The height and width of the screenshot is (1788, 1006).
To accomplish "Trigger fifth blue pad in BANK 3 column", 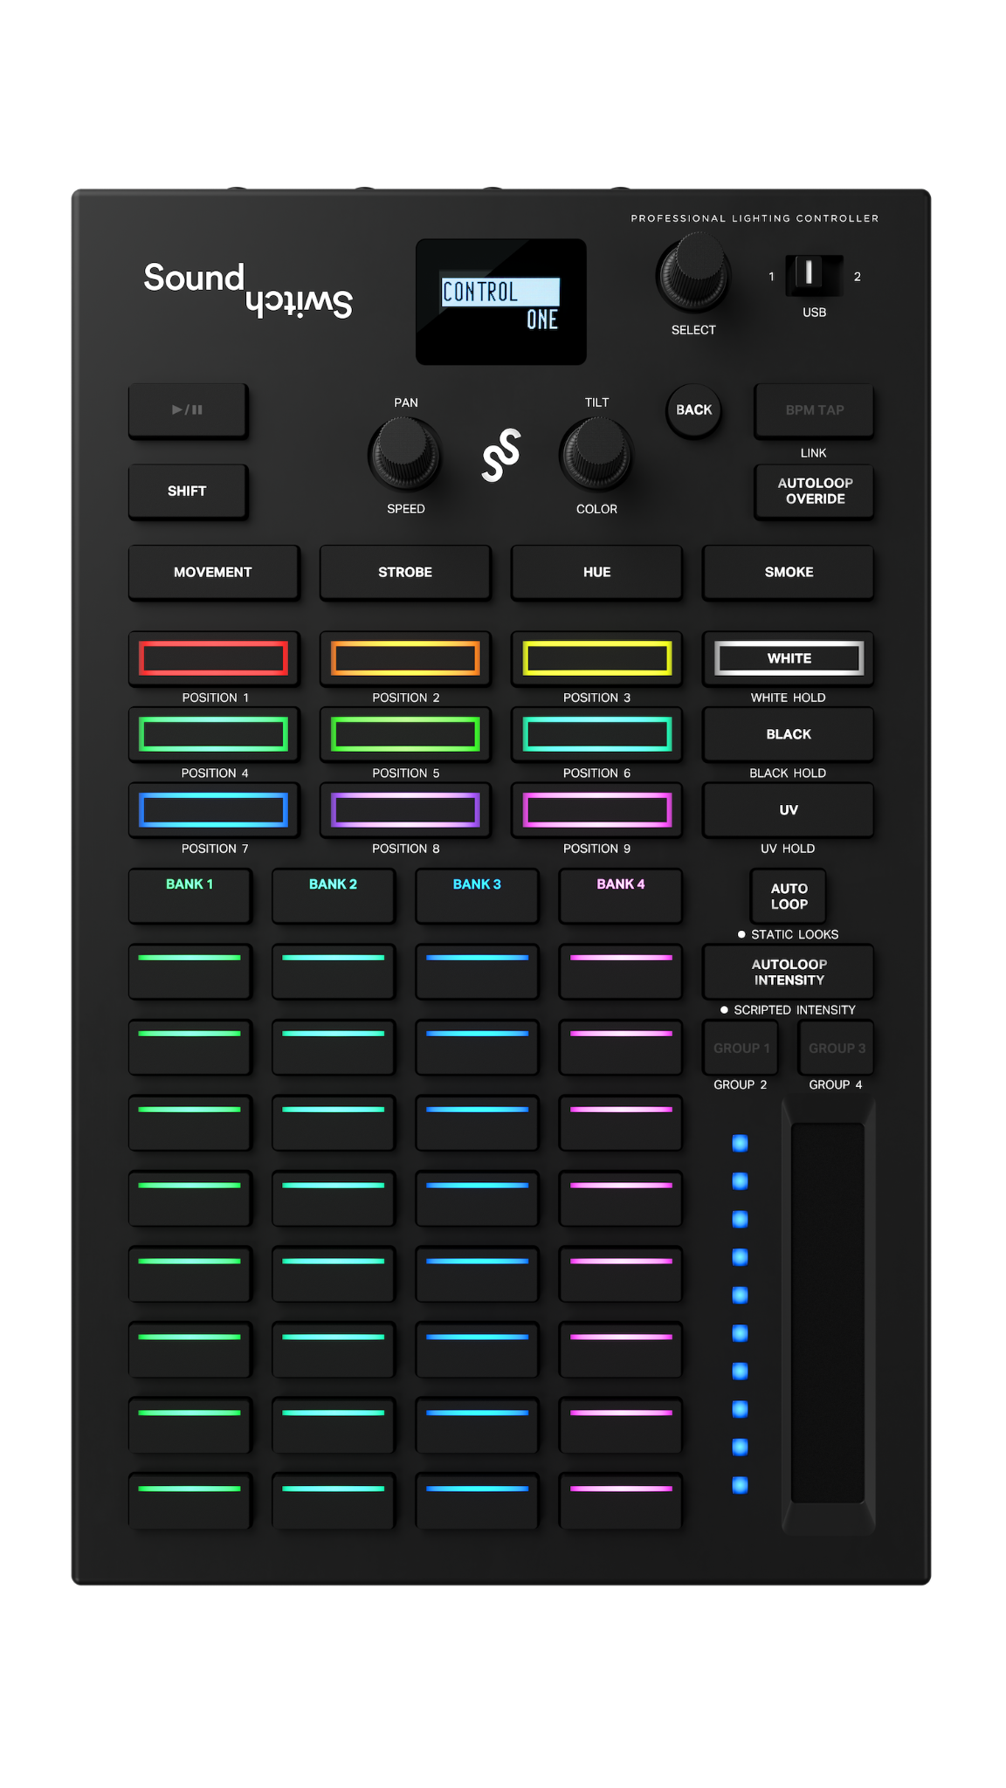I will point(477,1276).
